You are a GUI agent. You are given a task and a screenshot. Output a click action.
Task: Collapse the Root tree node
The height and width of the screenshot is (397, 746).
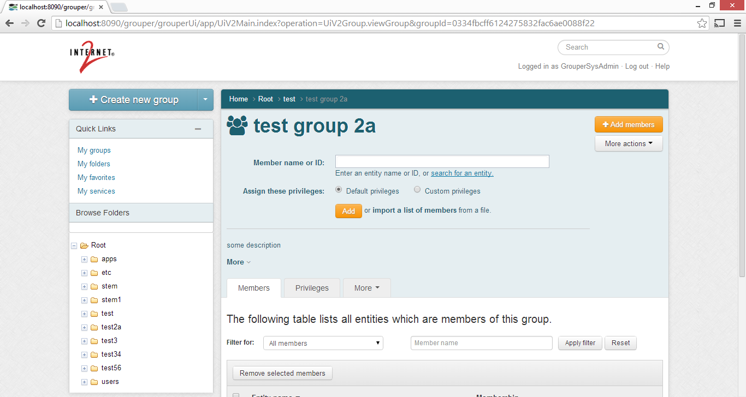click(x=74, y=246)
